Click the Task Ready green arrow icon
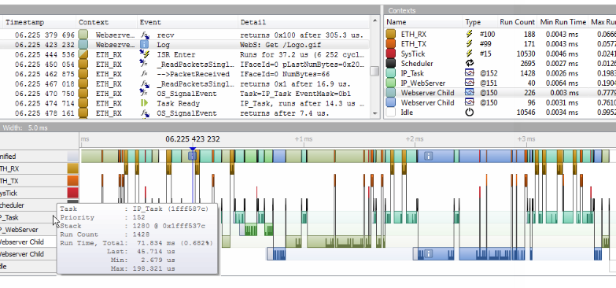This screenshot has width=616, height=288. click(x=144, y=103)
